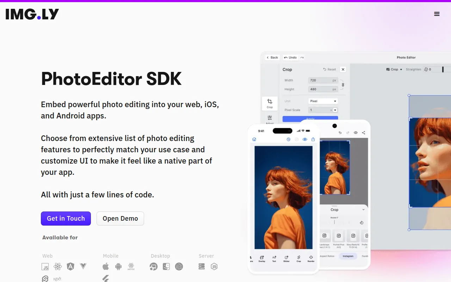The width and height of the screenshot is (451, 282).
Task: Select the Svelte platform icon
Action: [x=45, y=279]
